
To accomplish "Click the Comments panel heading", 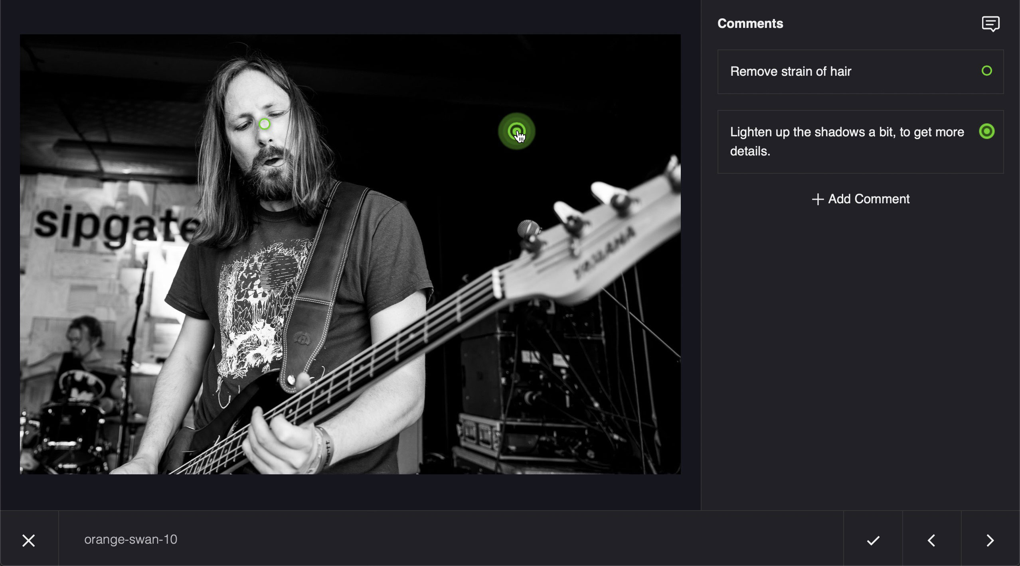I will 750,24.
